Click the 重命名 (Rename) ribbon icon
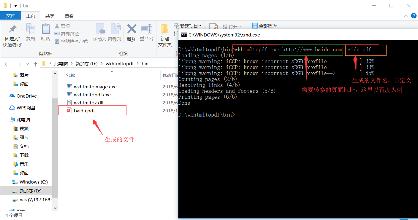 (146, 29)
